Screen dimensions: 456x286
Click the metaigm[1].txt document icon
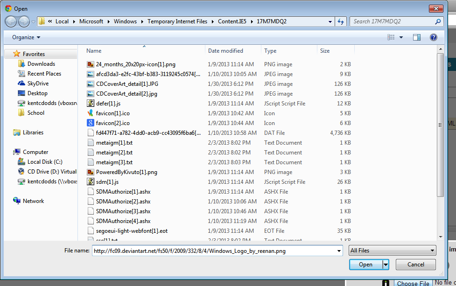(91, 143)
